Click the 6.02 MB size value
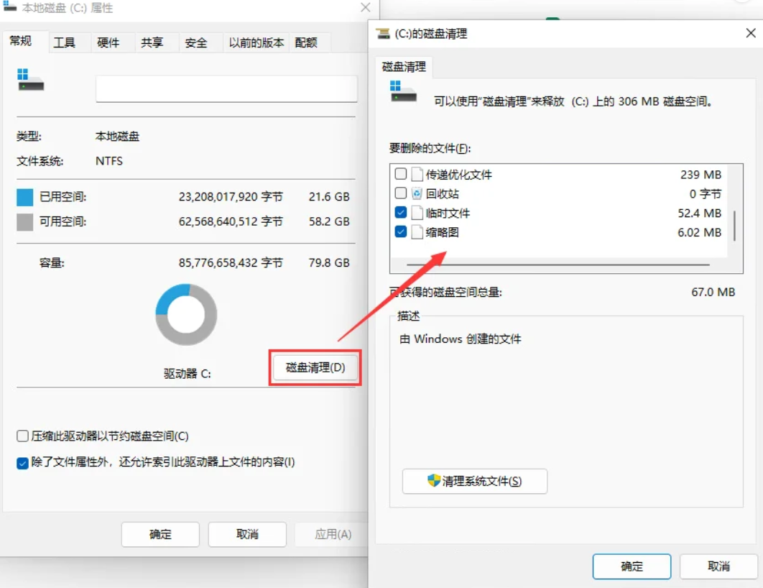The image size is (763, 588). point(699,233)
